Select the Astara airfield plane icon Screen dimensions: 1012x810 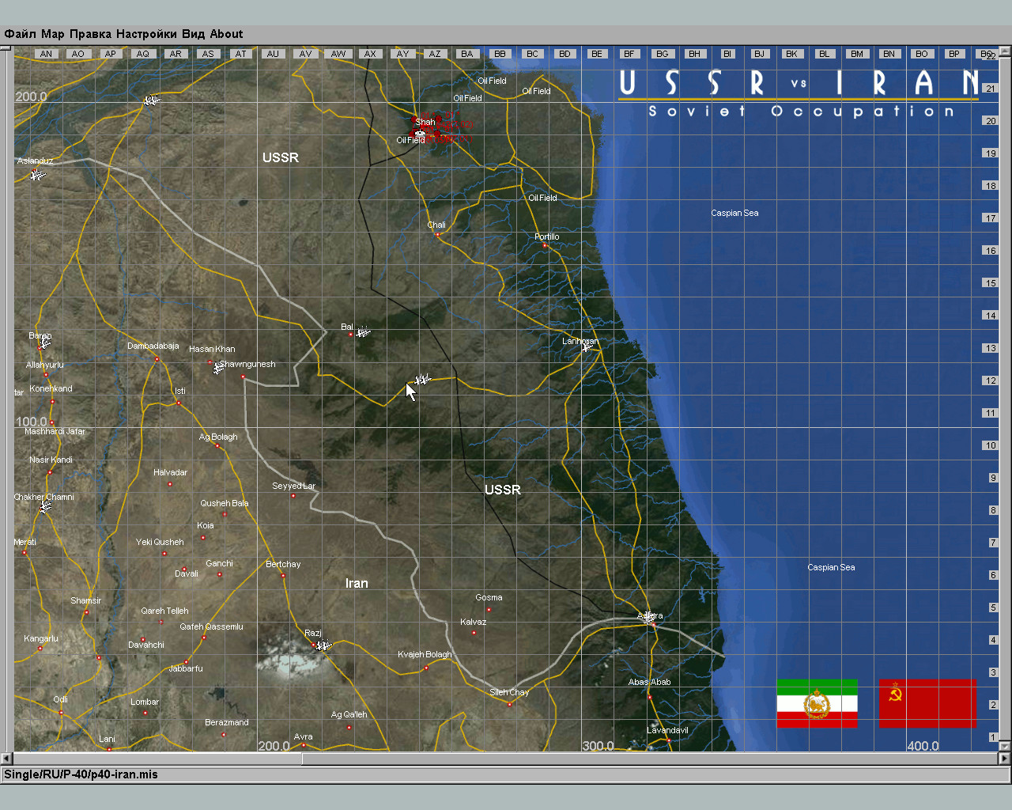coord(649,617)
